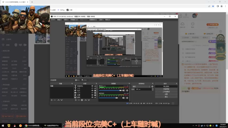Open the Docks menu in OBS
Screen dimensions: 228x128
coord(74,20)
